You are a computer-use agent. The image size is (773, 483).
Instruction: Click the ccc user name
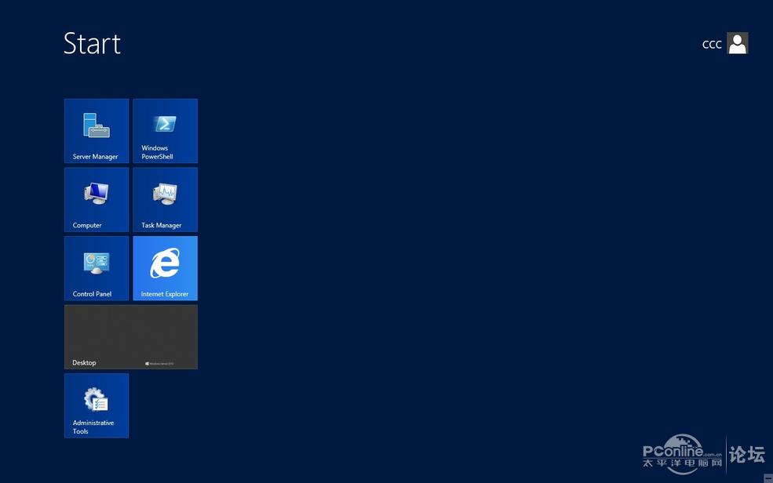click(712, 45)
